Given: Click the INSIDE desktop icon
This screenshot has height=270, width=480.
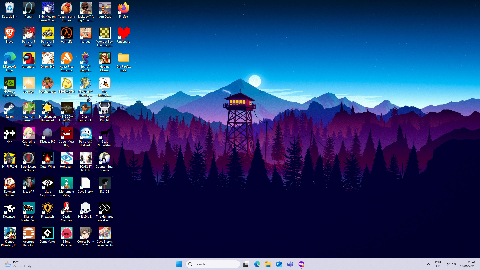Looking at the screenshot, I should (105, 183).
